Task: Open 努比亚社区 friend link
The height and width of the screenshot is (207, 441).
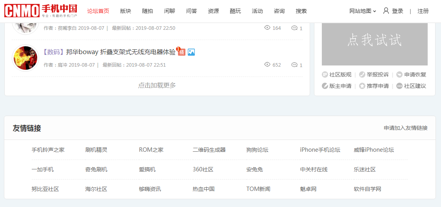Action: click(x=45, y=189)
